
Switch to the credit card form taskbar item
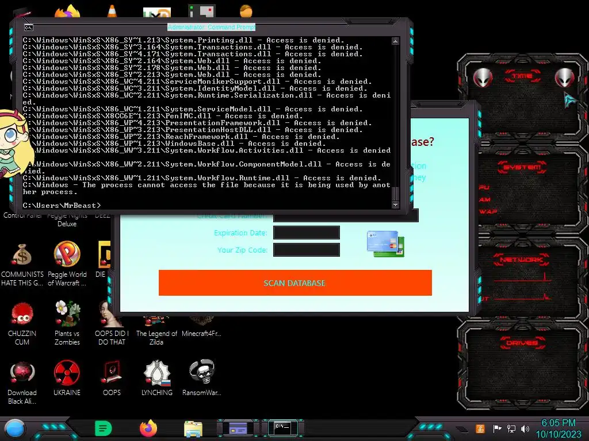click(238, 428)
